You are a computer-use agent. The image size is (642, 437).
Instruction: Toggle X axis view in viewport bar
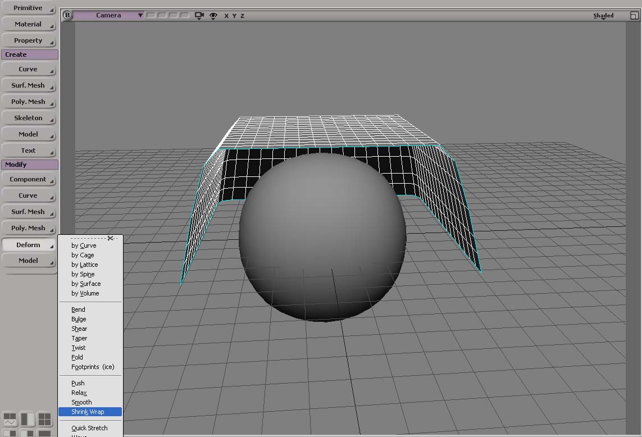[x=226, y=16]
